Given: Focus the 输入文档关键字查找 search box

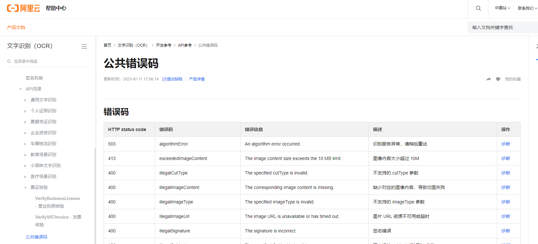Looking at the screenshot, I should pos(503,27).
